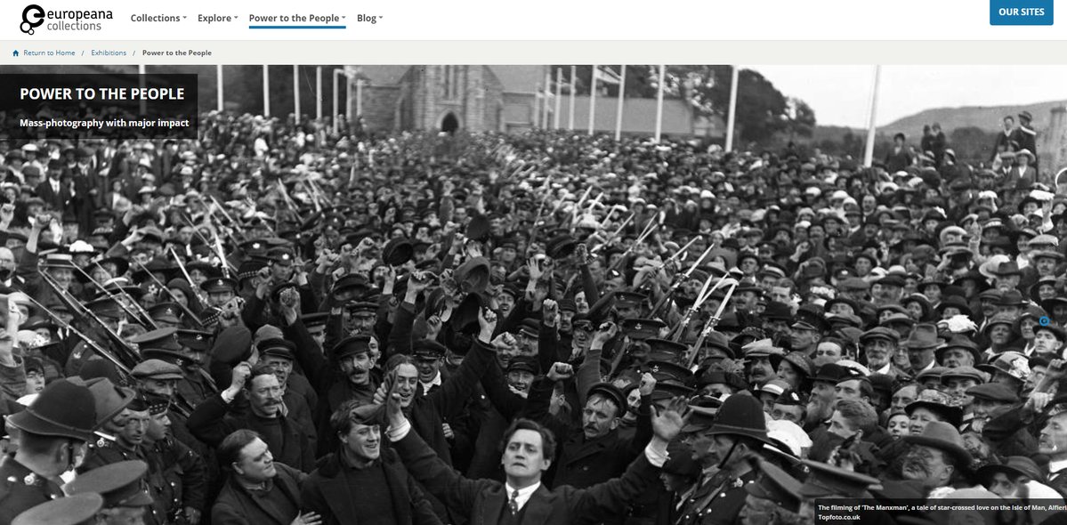The height and width of the screenshot is (525, 1067).
Task: Click the caret arrow beside Collections
Action: (x=184, y=19)
